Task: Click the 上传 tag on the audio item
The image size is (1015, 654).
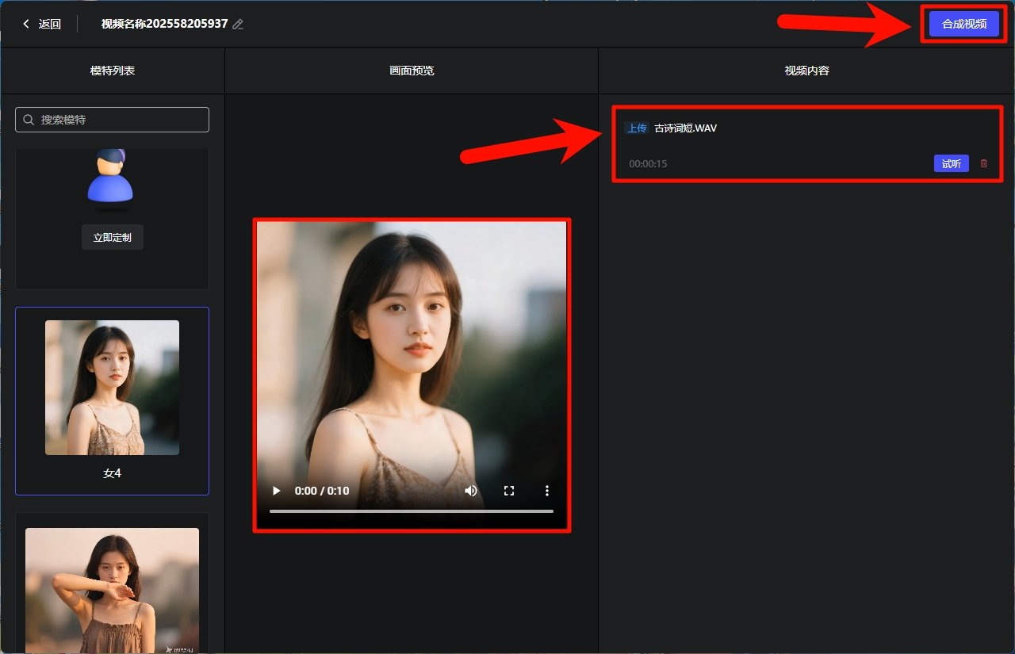Action: [636, 127]
